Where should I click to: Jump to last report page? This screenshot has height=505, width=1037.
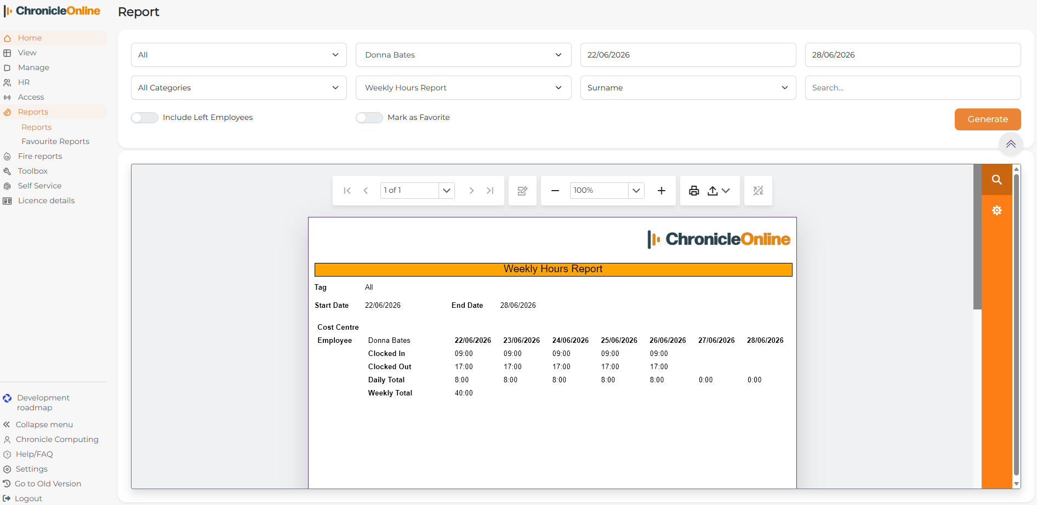pos(490,191)
